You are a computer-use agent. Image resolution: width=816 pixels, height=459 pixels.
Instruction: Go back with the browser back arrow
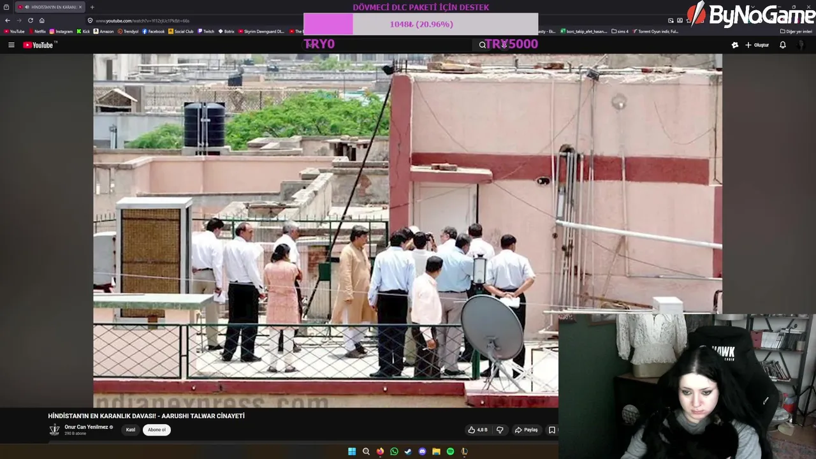click(x=8, y=20)
